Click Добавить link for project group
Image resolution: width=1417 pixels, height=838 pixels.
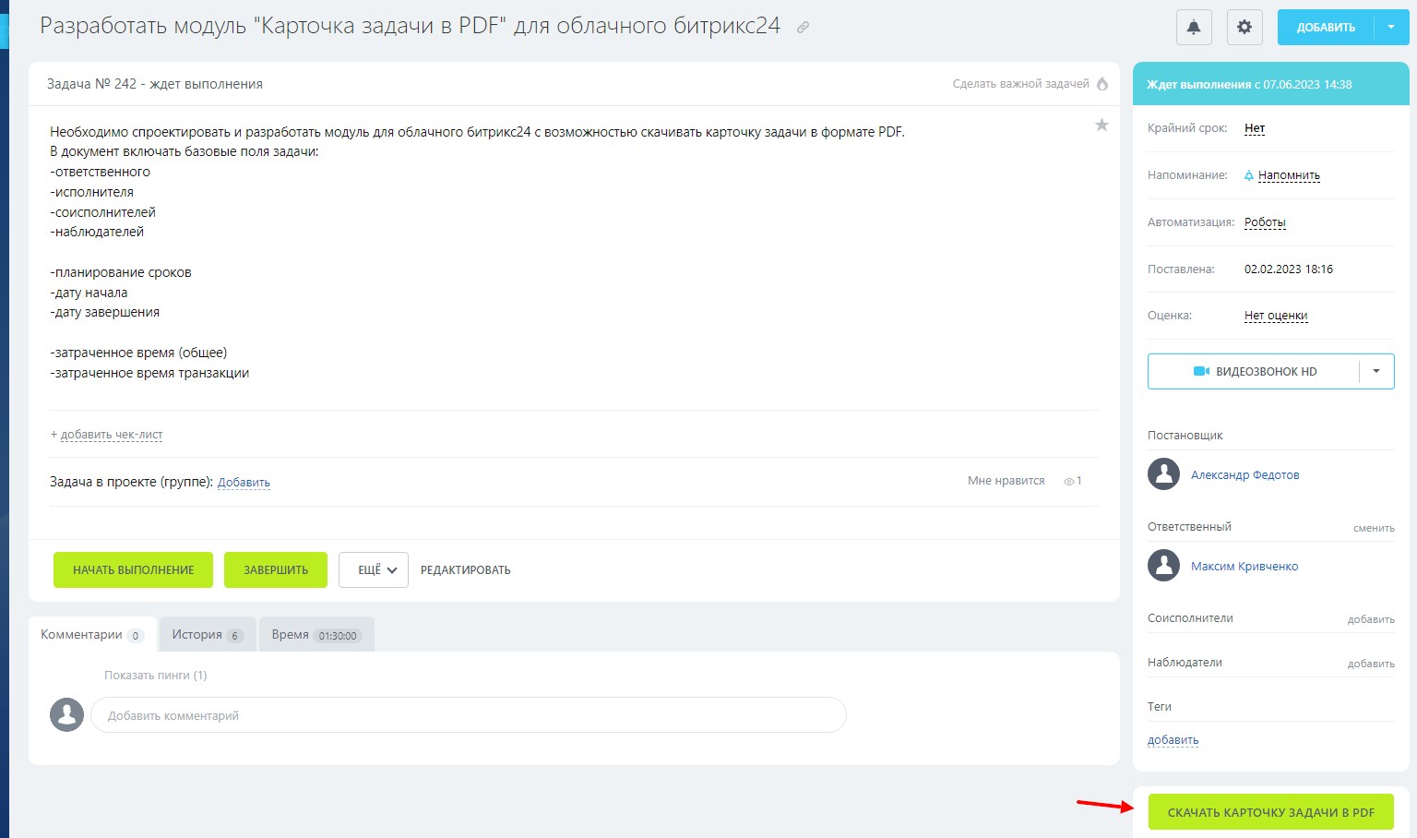[244, 483]
